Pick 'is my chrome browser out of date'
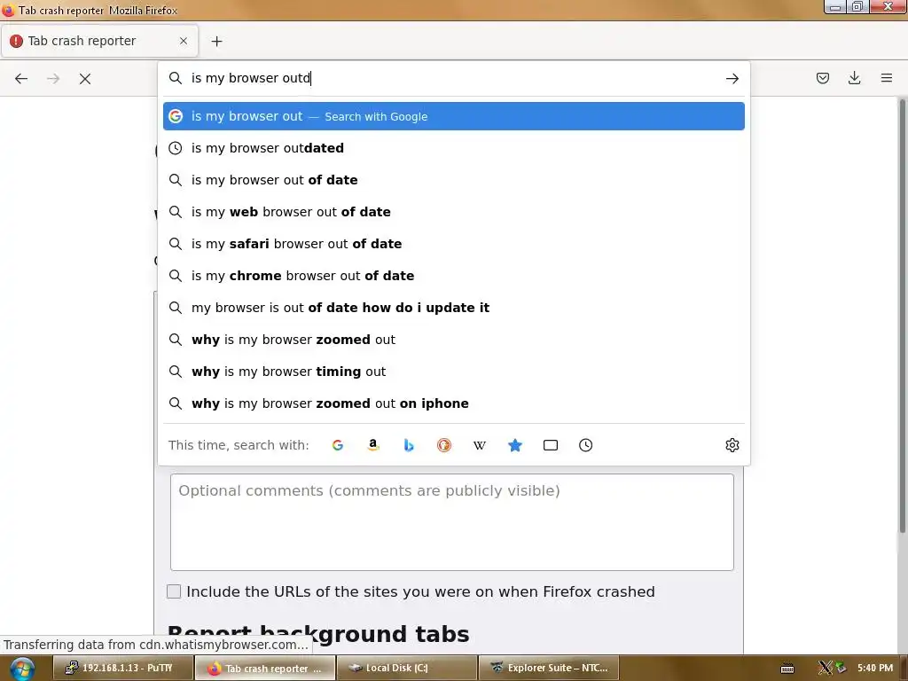 pyautogui.click(x=453, y=276)
